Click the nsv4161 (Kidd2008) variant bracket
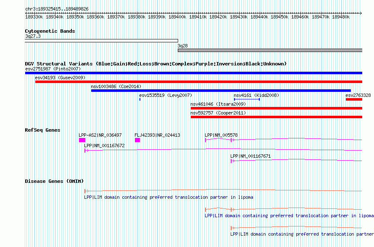Screen dimensions: 374x247 (247, 99)
